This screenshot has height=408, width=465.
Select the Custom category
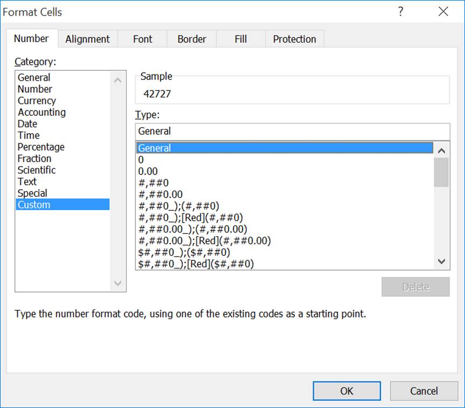63,205
